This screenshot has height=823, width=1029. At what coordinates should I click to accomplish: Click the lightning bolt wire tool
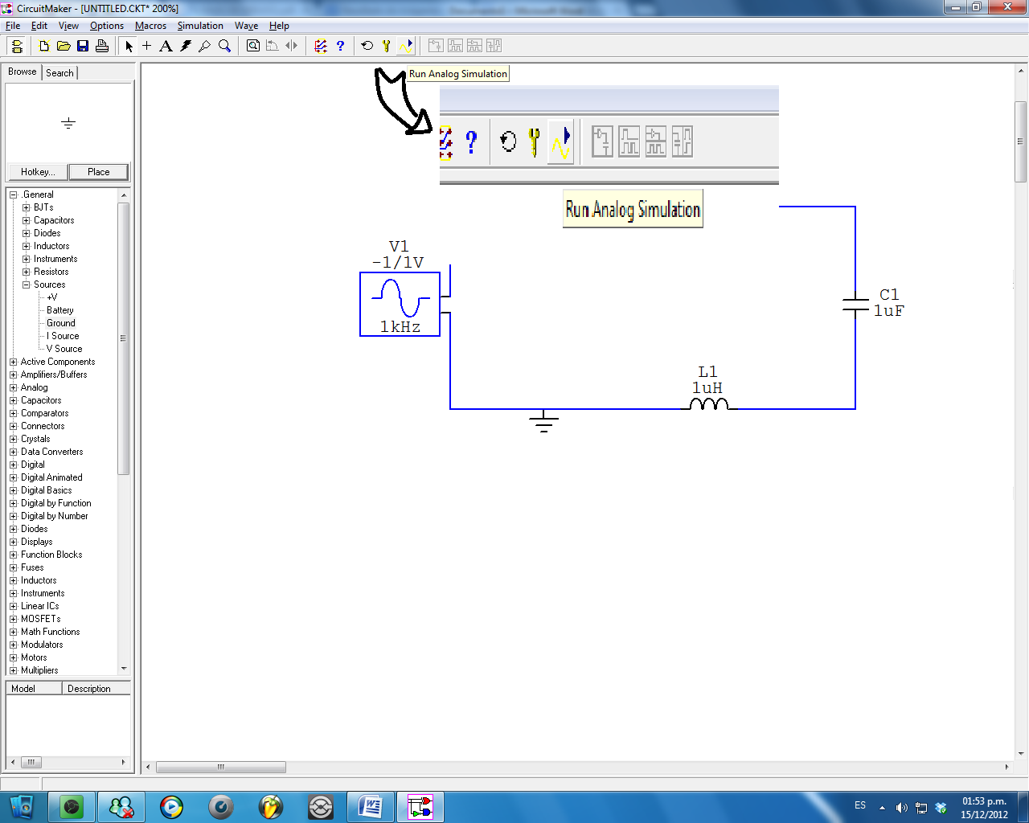pyautogui.click(x=185, y=46)
